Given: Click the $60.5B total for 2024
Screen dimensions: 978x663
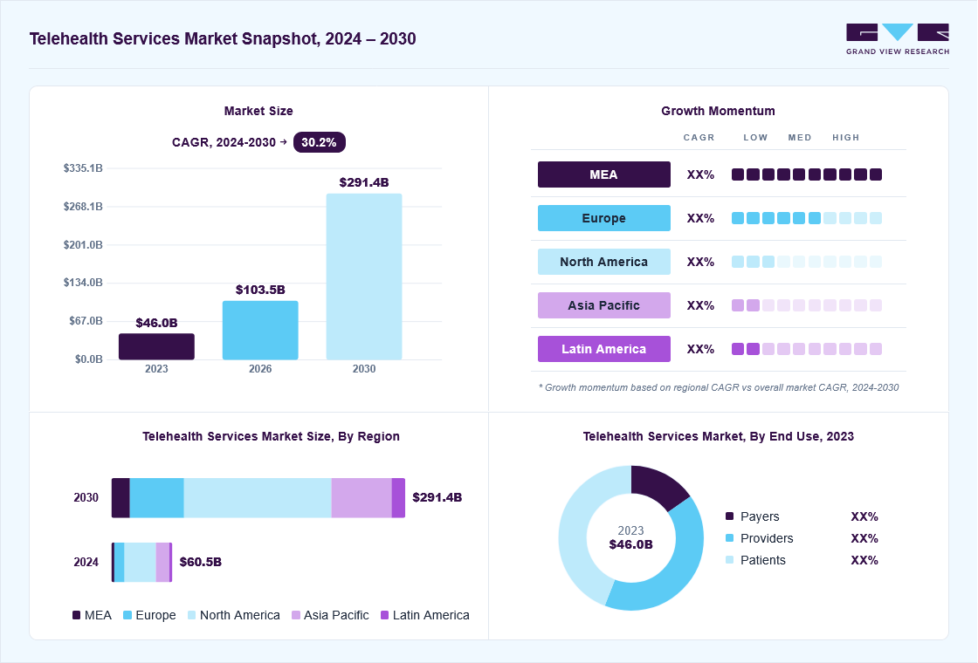Looking at the screenshot, I should point(200,562).
